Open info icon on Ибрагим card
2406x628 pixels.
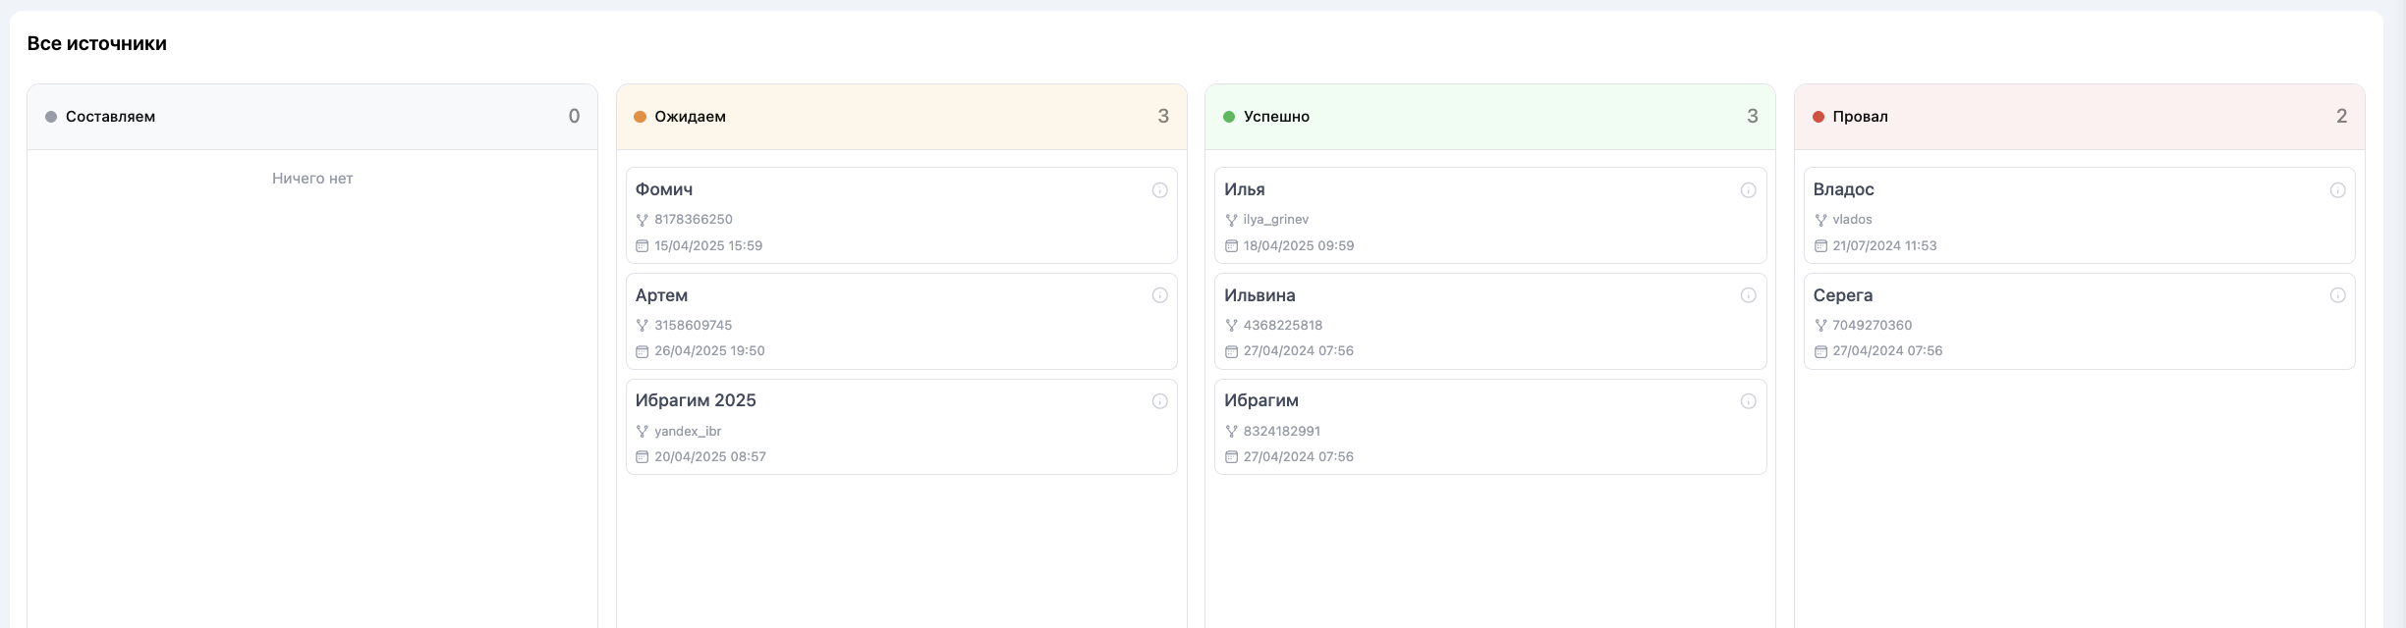pos(1748,401)
